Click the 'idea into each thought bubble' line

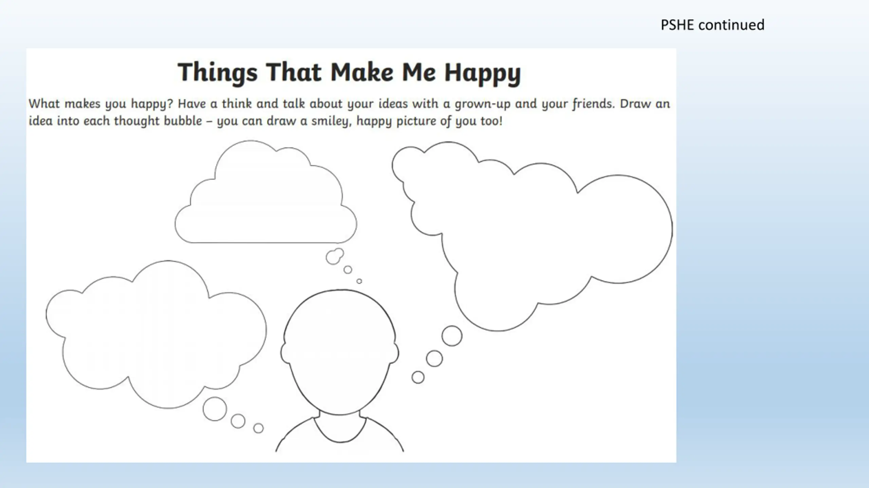(x=265, y=121)
